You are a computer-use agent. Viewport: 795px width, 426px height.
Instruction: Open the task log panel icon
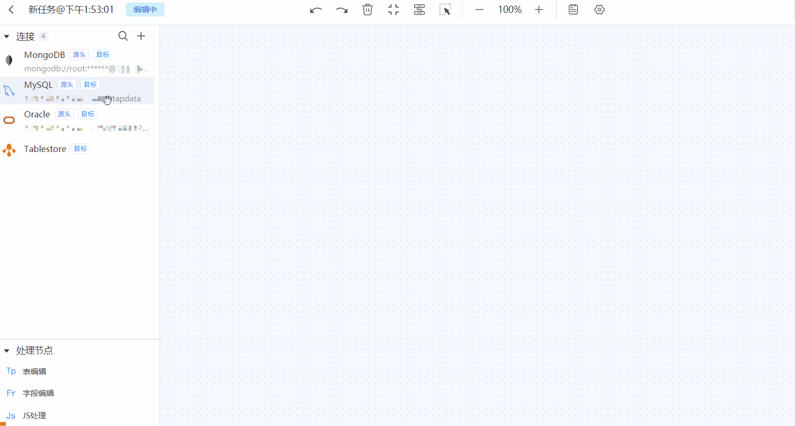point(573,10)
